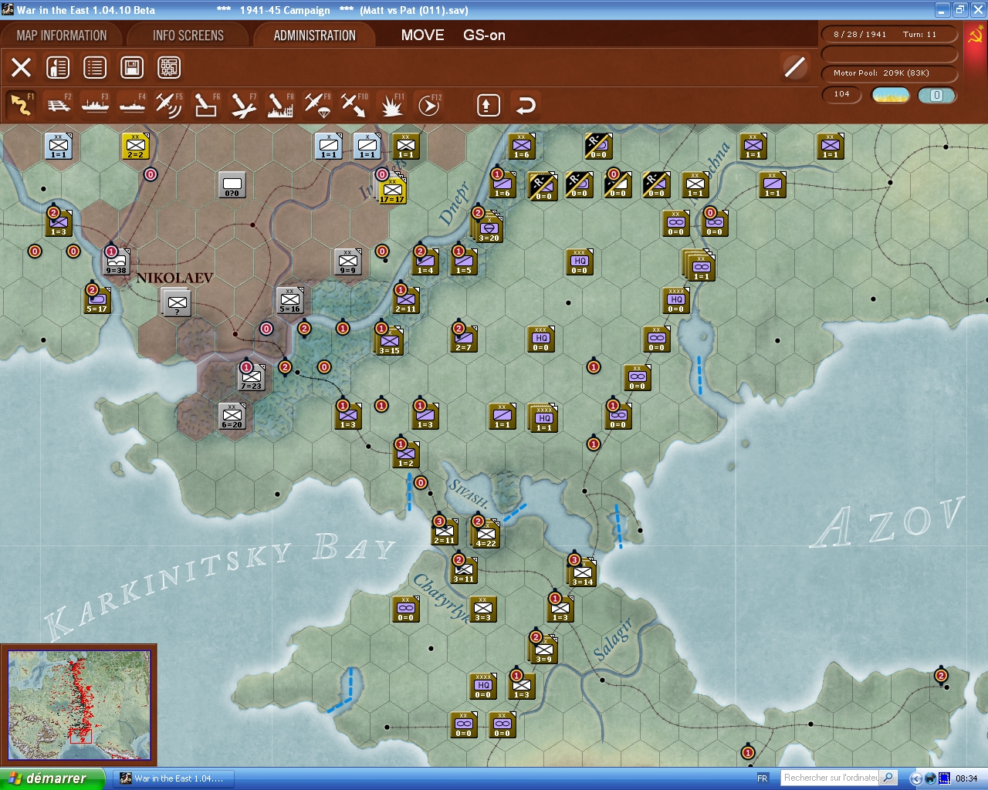The width and height of the screenshot is (988, 790).
Task: Select the gray unit counter marked 6=20
Action: [232, 416]
